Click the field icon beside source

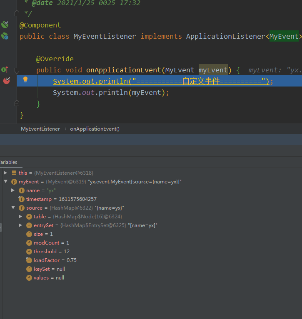click(22, 208)
